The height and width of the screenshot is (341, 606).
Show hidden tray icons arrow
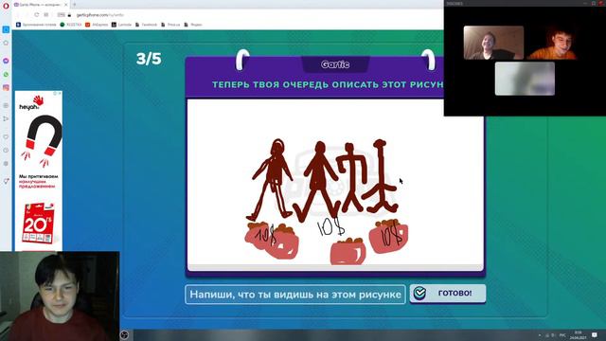click(540, 335)
